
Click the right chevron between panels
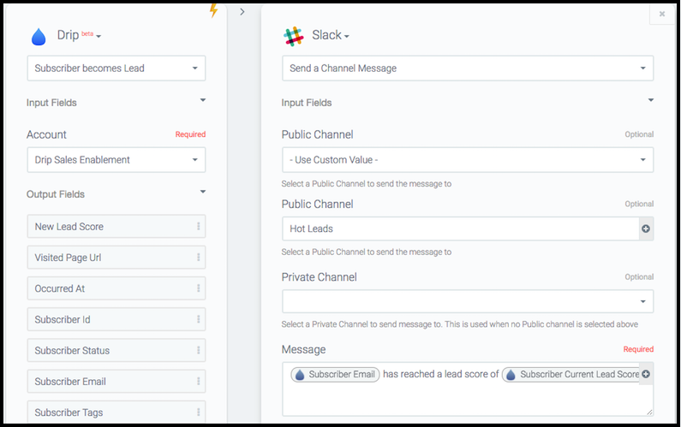[x=242, y=12]
